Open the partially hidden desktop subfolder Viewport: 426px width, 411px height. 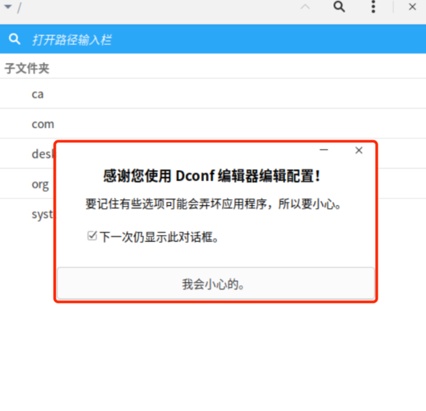point(27,154)
